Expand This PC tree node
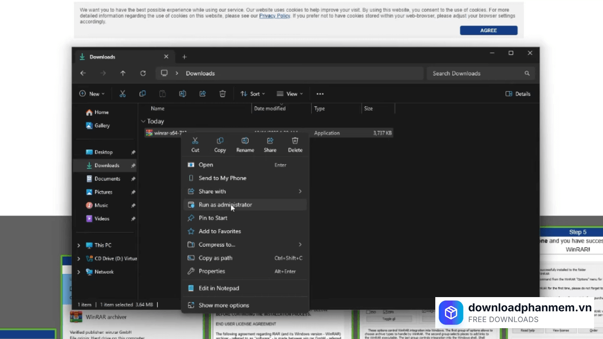This screenshot has height=339, width=603. click(x=79, y=245)
